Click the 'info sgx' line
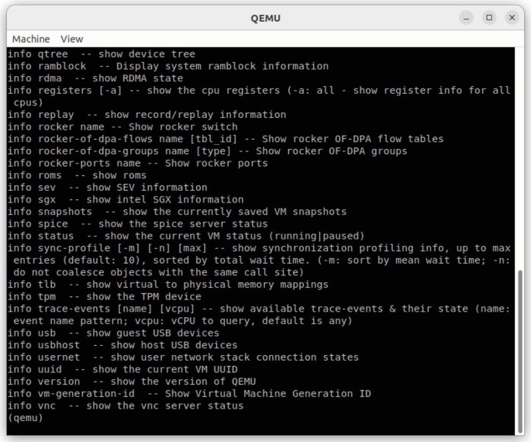Viewport: 531px width, 442px height. pos(126,199)
